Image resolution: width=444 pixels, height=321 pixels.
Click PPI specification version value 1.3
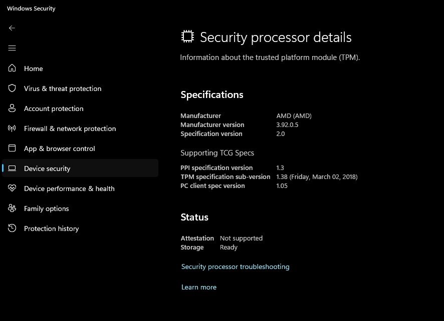pyautogui.click(x=280, y=167)
